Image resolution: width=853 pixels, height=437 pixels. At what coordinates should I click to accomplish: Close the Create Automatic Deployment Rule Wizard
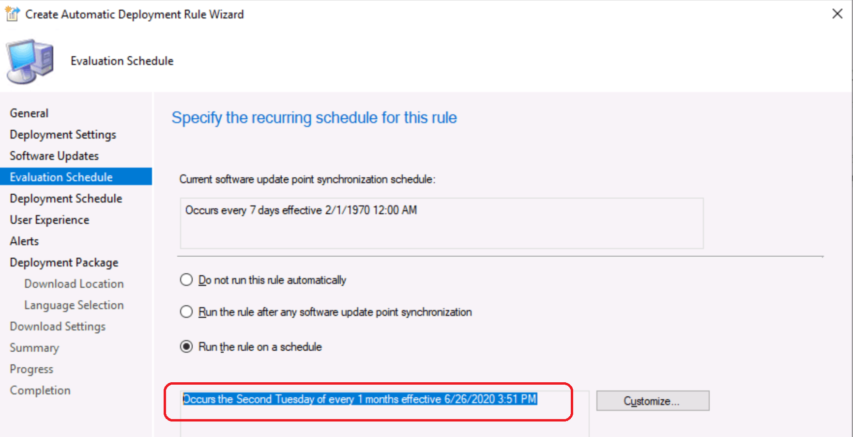[838, 14]
